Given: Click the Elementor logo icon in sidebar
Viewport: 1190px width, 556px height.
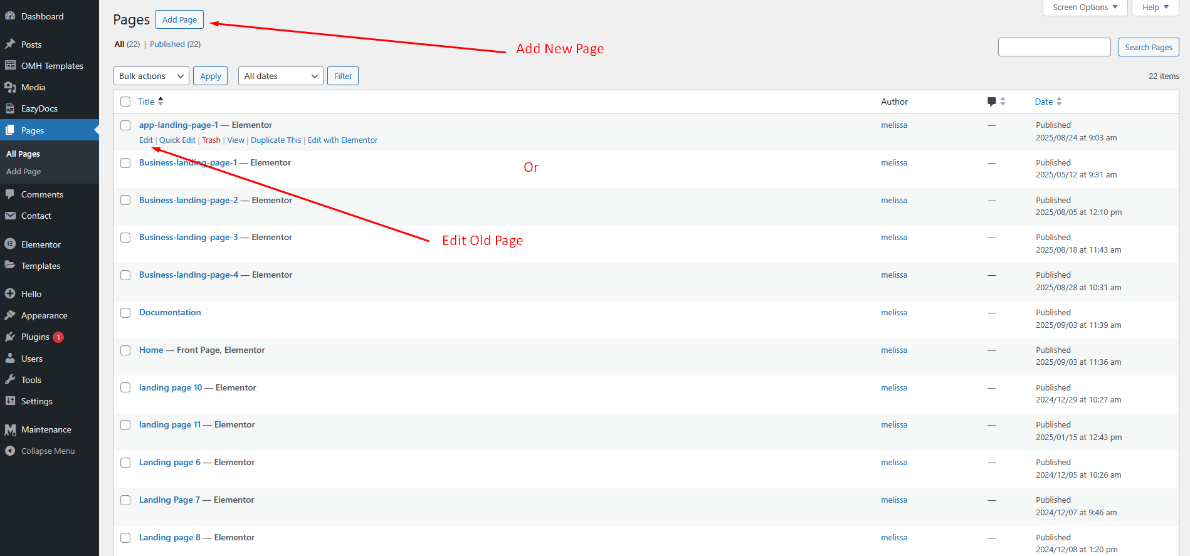Looking at the screenshot, I should (10, 244).
